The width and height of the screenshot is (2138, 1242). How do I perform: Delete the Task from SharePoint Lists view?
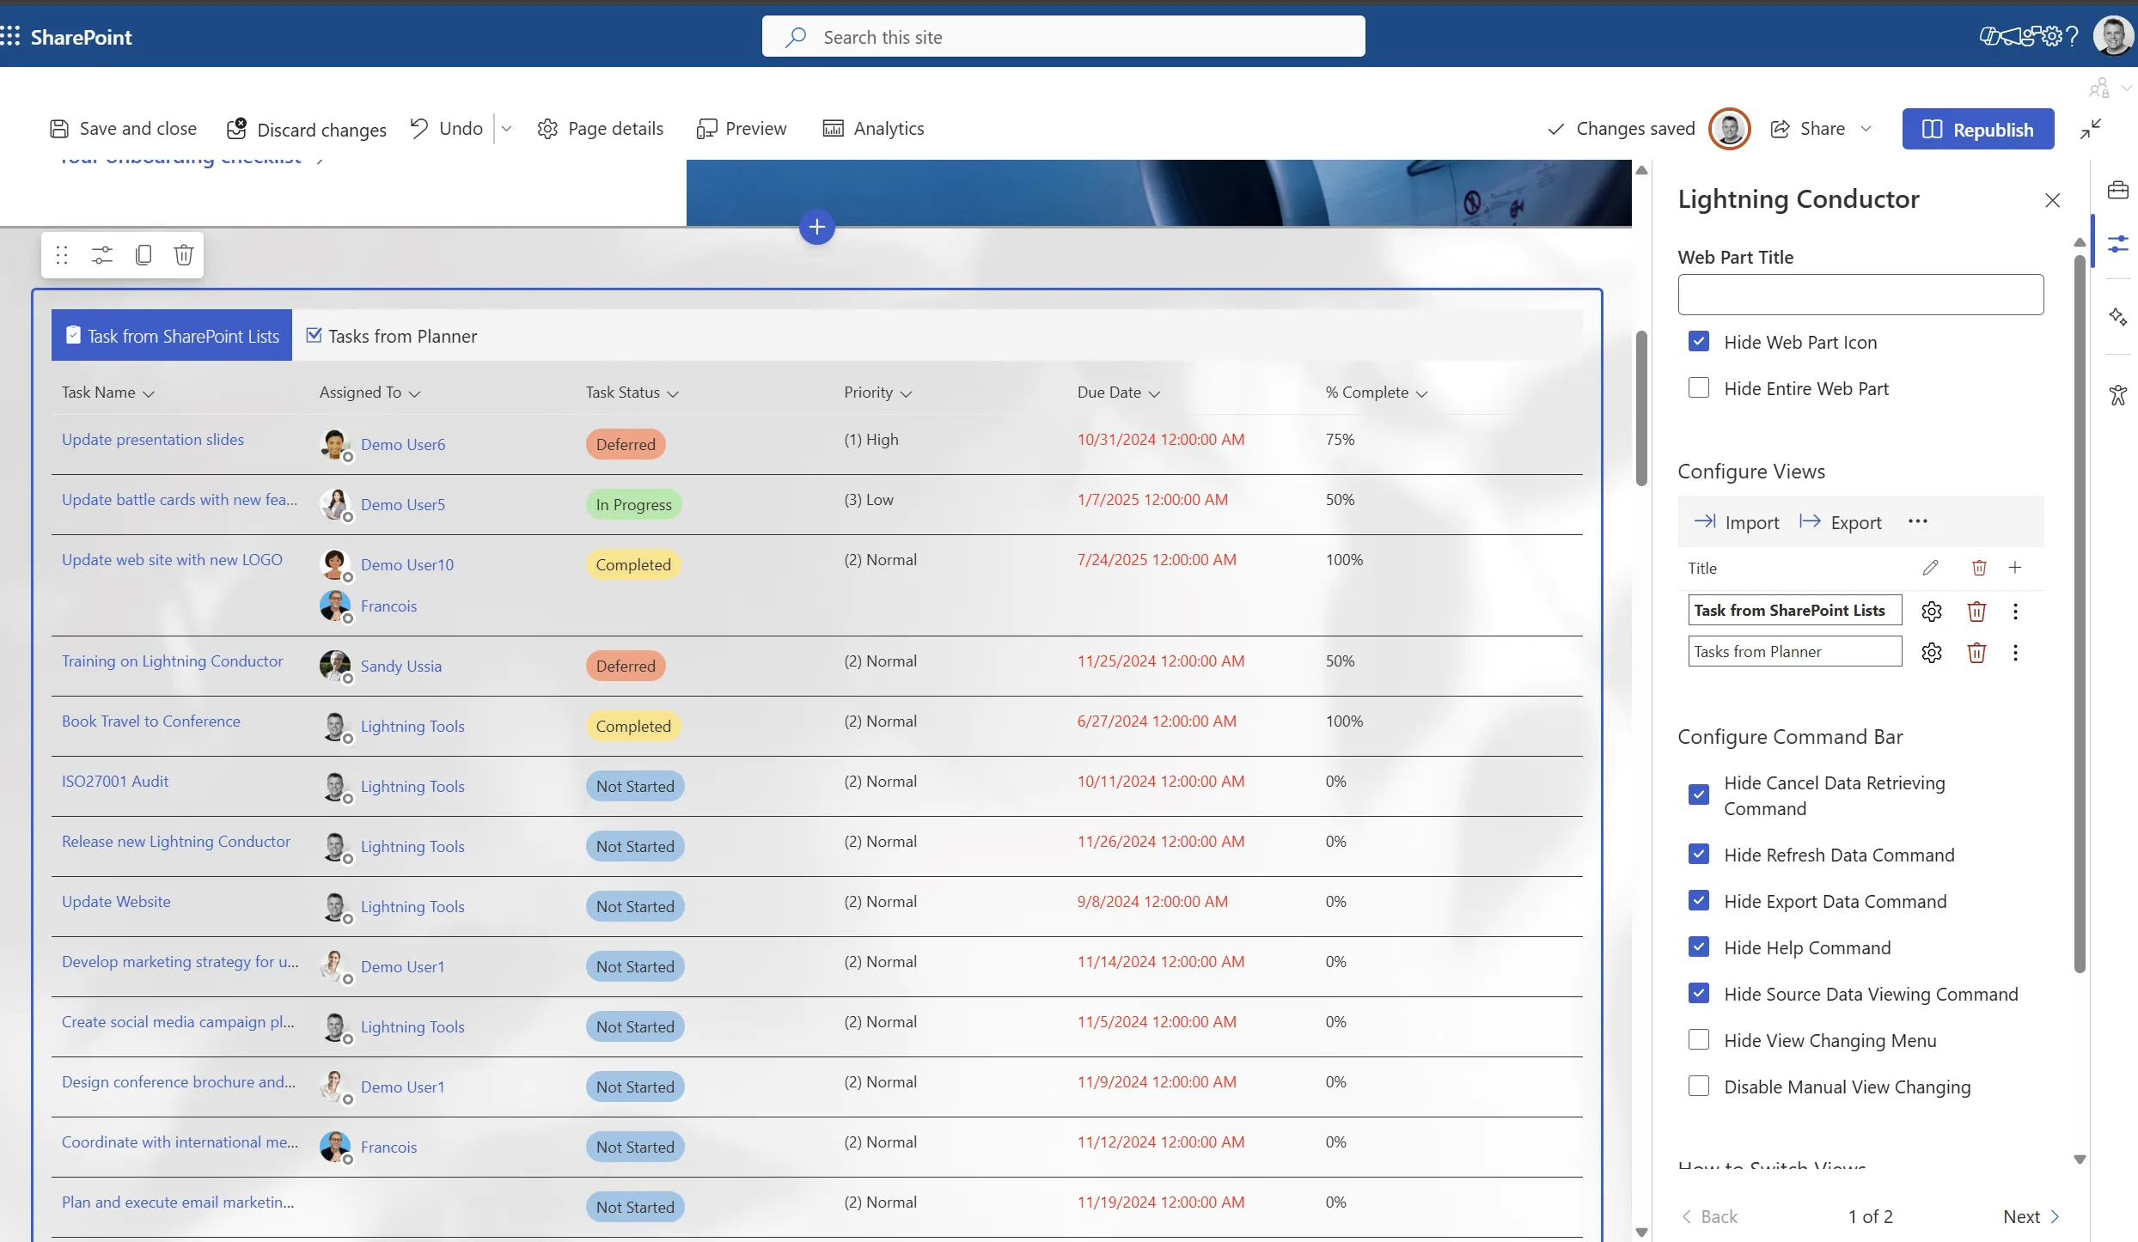1976,612
